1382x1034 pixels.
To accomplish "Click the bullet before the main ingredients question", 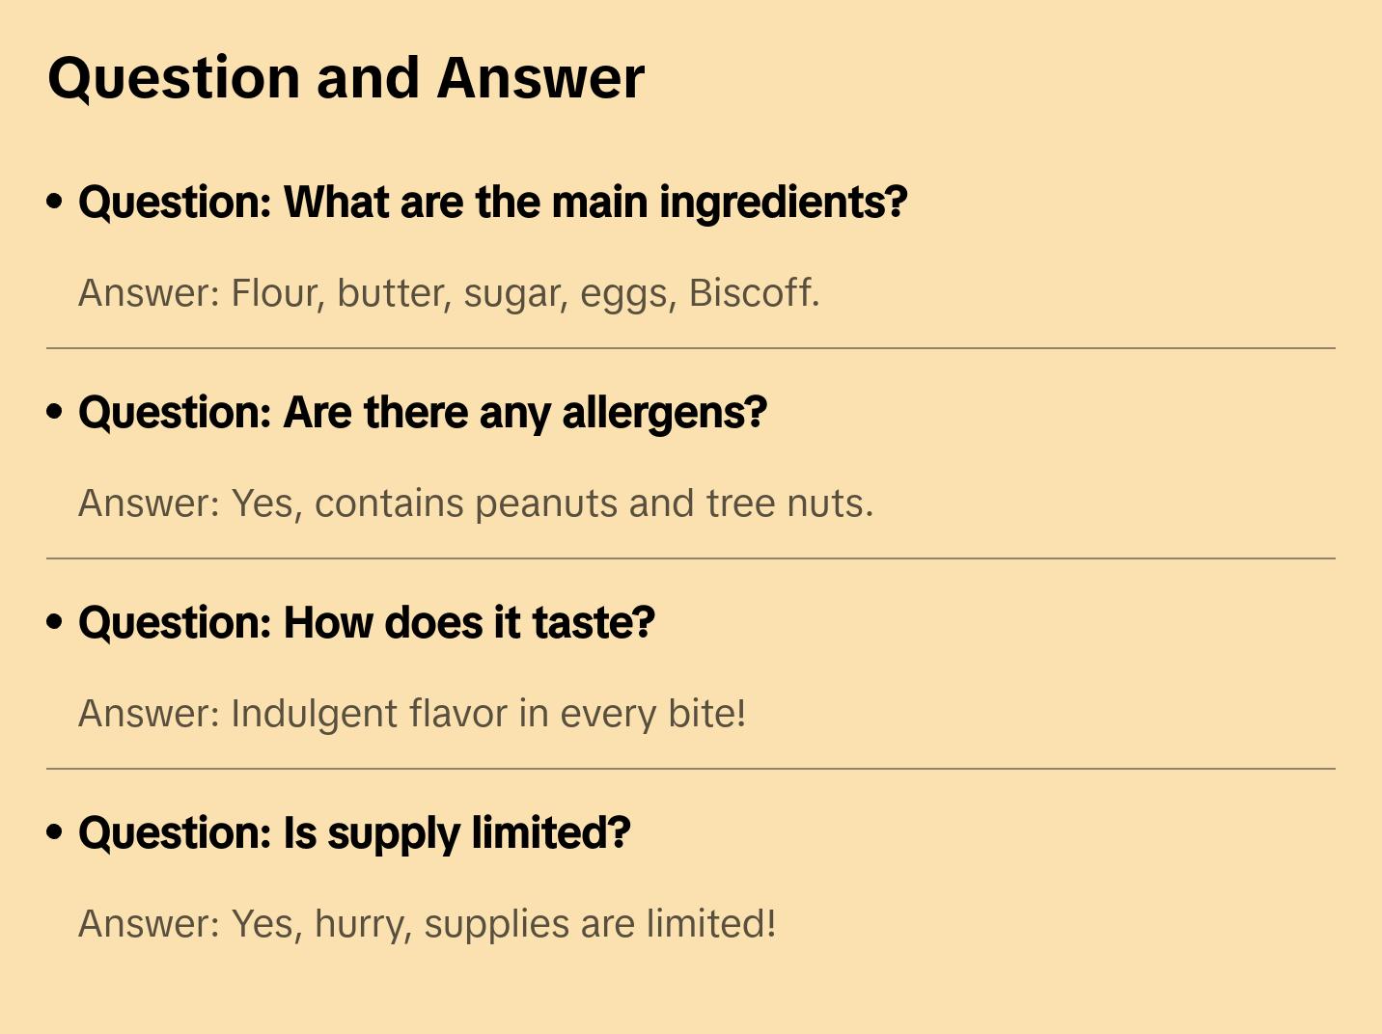I will 55,202.
